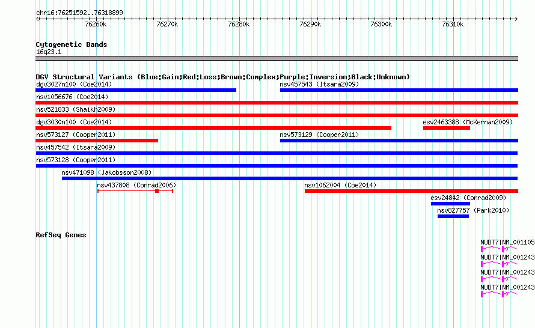Click the nsv573129 (Cooper2011) label
This screenshot has height=328, width=535.
coord(319,135)
